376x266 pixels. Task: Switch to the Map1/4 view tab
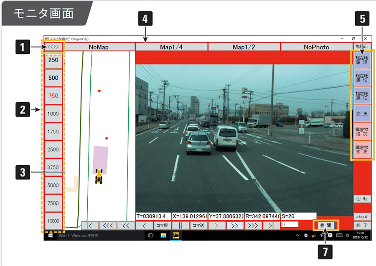pyautogui.click(x=171, y=47)
